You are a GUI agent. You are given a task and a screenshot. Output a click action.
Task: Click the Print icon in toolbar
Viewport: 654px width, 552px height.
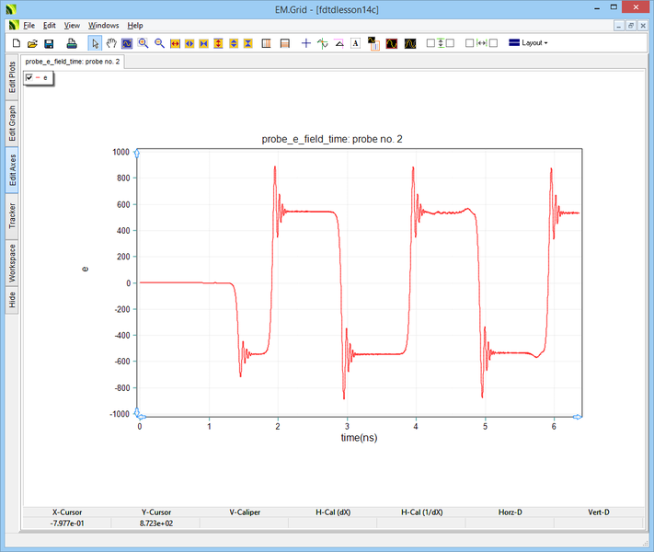[72, 43]
